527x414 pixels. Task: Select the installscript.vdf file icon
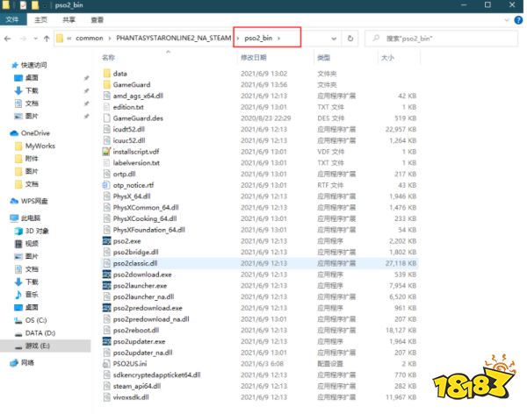pyautogui.click(x=106, y=152)
